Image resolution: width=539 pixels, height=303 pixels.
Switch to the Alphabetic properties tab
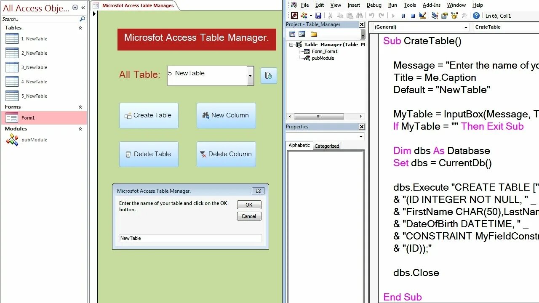click(299, 145)
